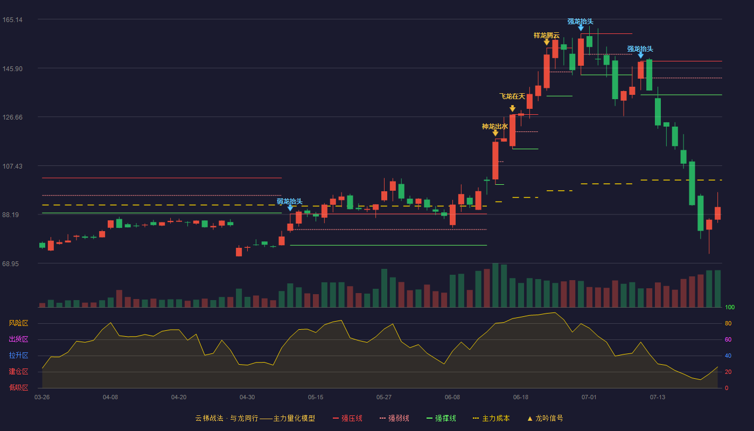Toggle the 龙吟信号 legend entry
Screen dimensions: 754x431
pos(544,418)
